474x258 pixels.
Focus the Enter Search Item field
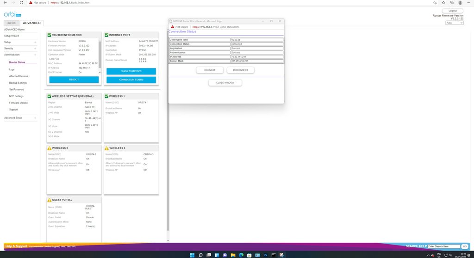[x=444, y=246]
